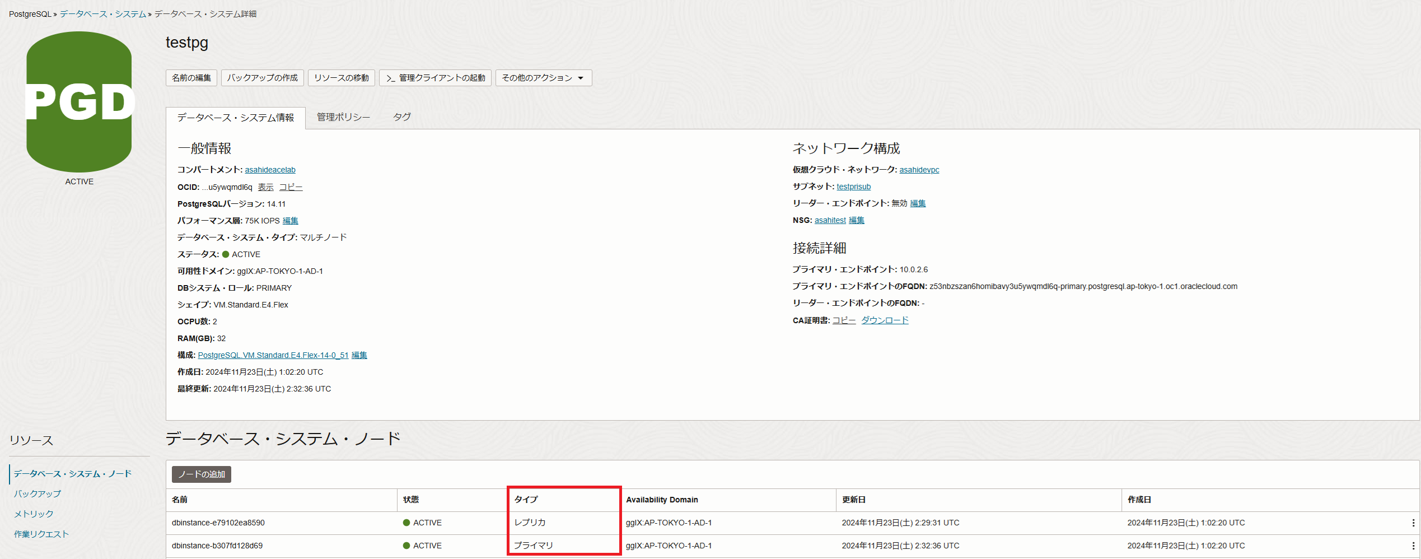The width and height of the screenshot is (1421, 559).
Task: Open バックアップ in the resources sidebar
Action: pos(38,493)
